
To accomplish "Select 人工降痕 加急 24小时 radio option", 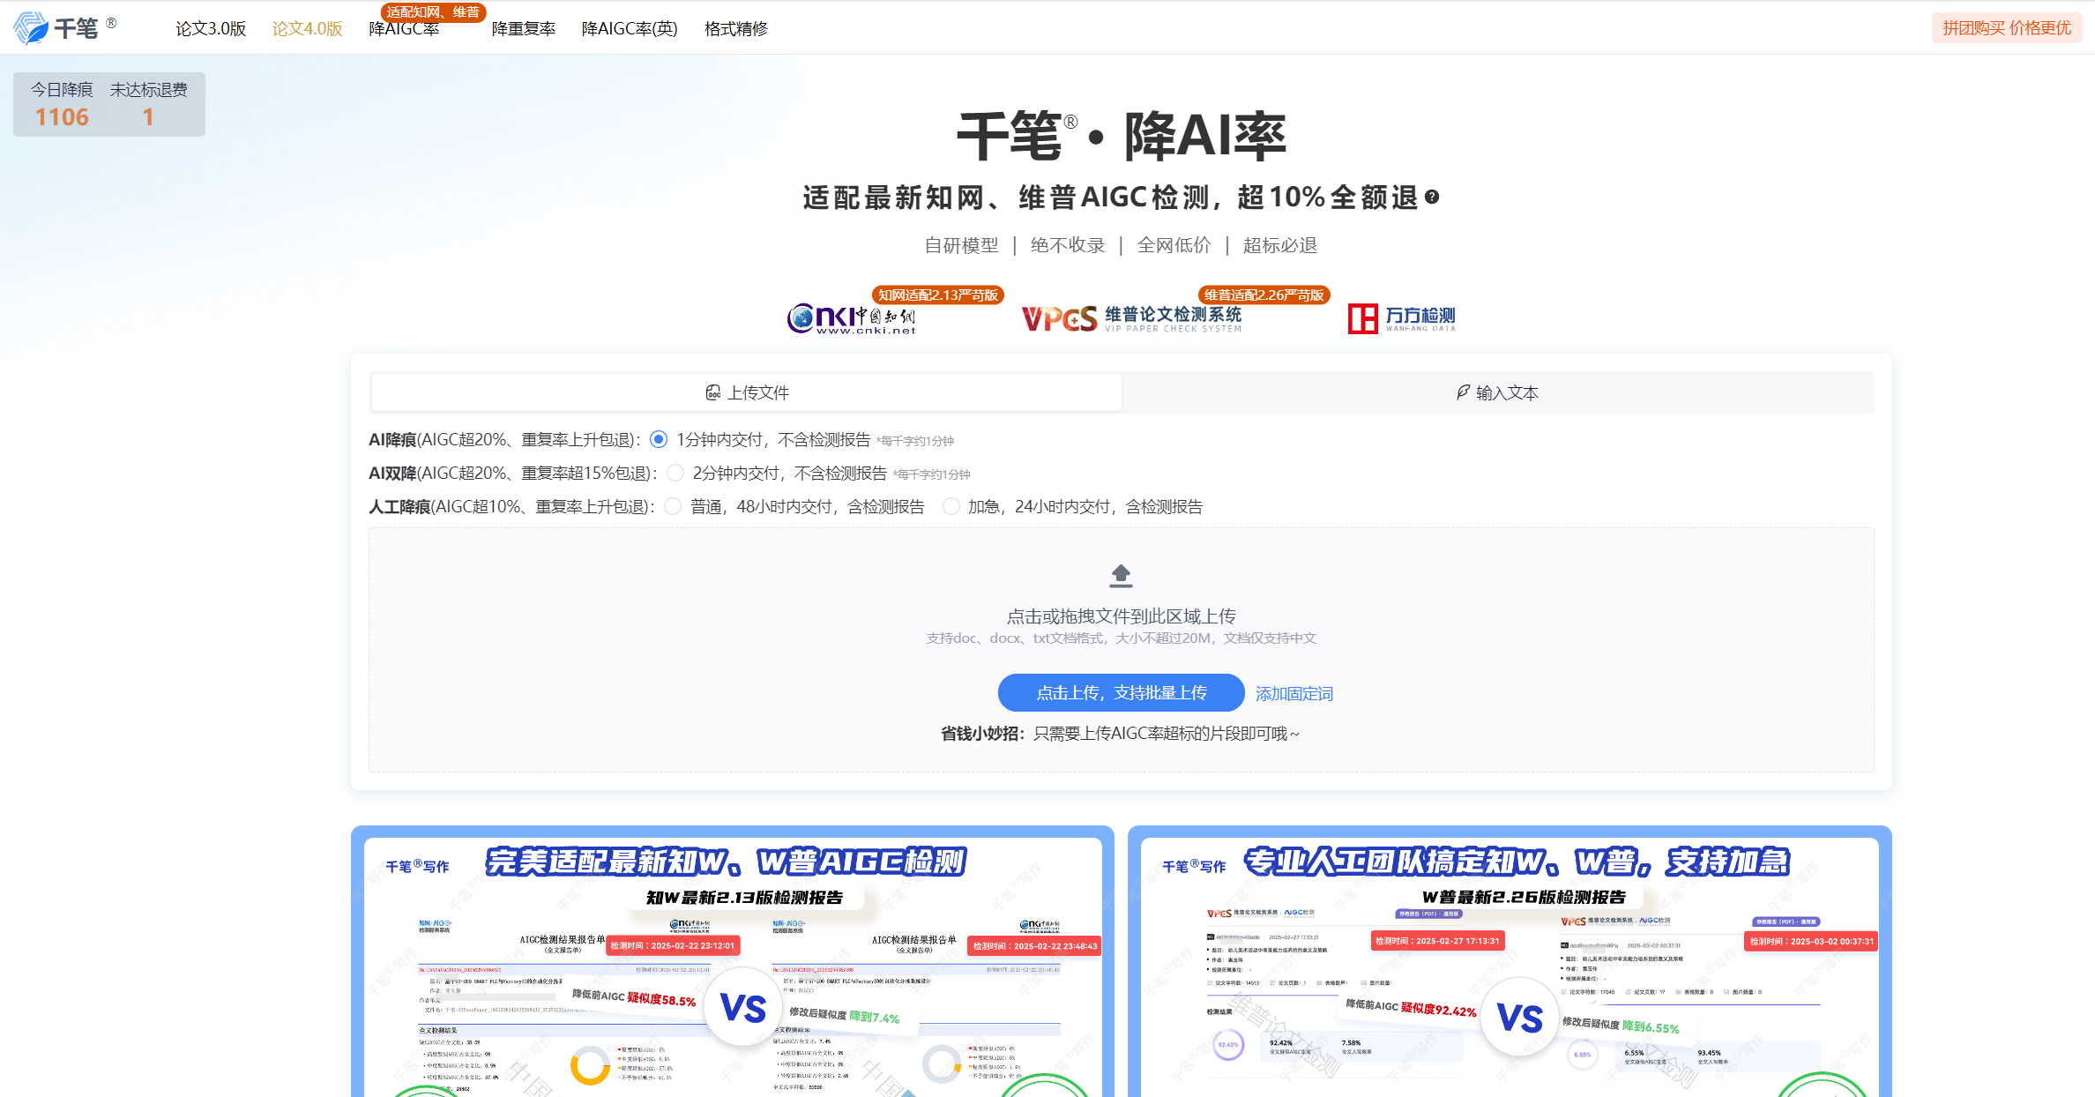I will 951,506.
